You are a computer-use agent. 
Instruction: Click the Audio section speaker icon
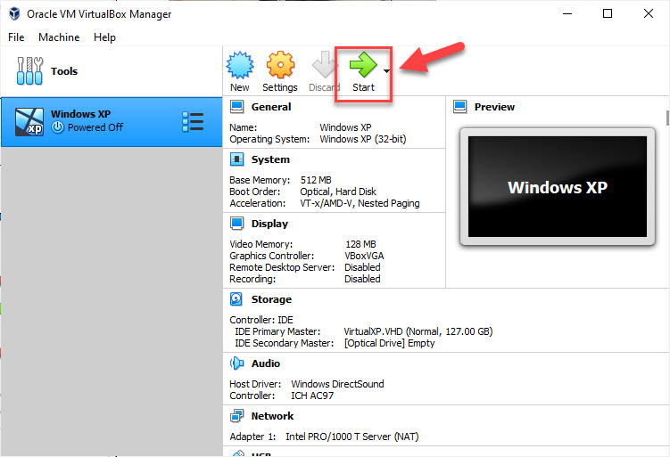point(236,363)
